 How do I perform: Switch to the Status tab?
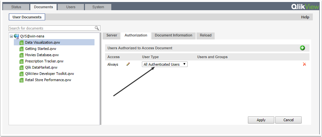[x=16, y=7]
